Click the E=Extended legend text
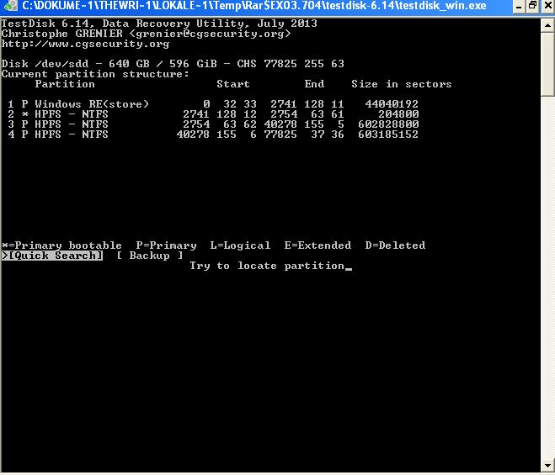555x475 pixels. click(318, 245)
